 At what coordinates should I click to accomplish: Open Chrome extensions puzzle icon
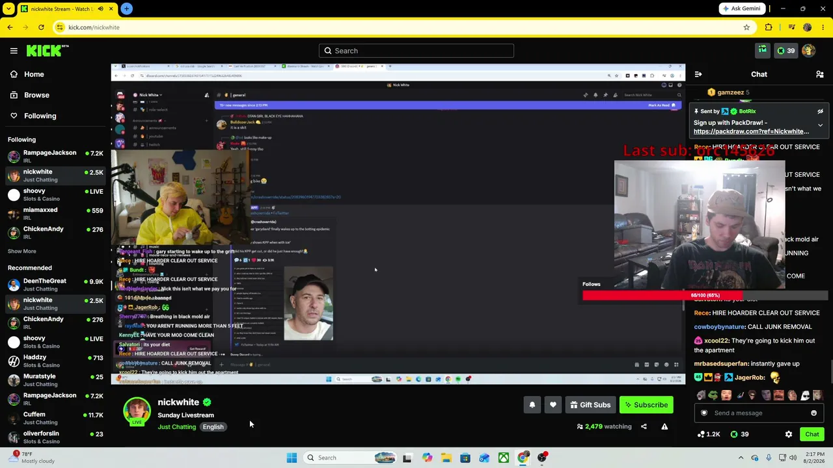[x=769, y=27]
